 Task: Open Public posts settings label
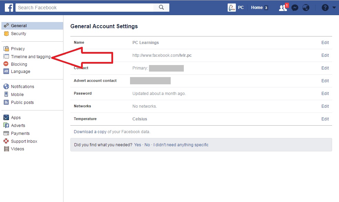pyautogui.click(x=22, y=103)
